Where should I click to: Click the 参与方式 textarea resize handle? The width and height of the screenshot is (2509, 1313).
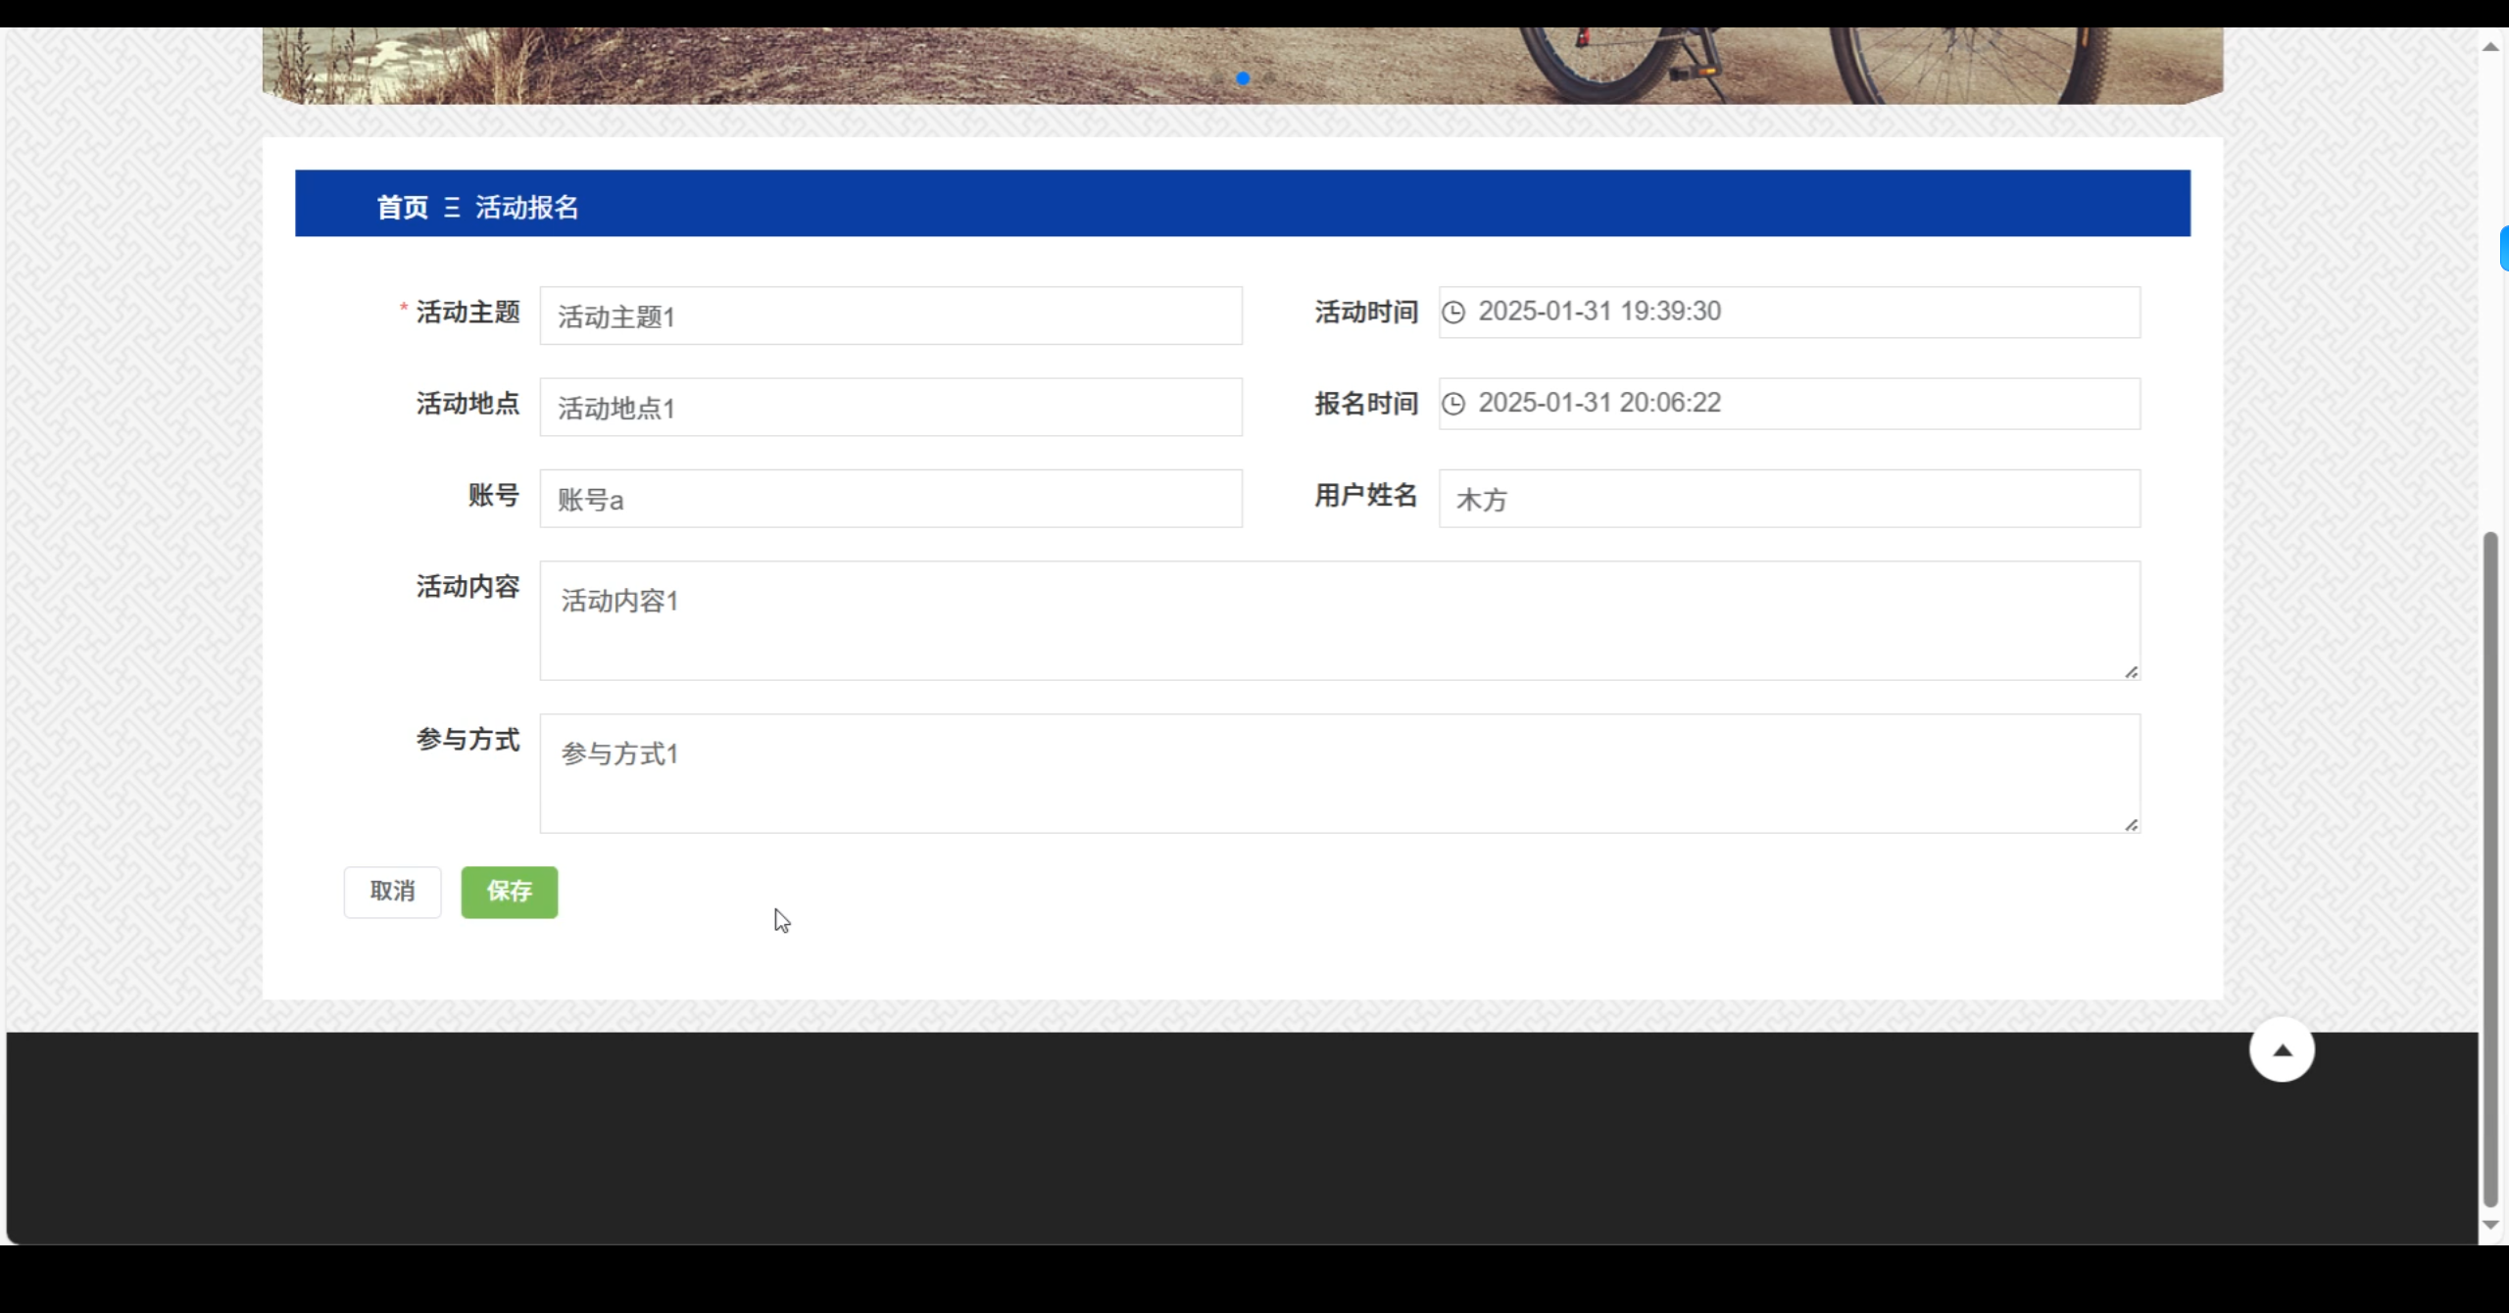2131,825
